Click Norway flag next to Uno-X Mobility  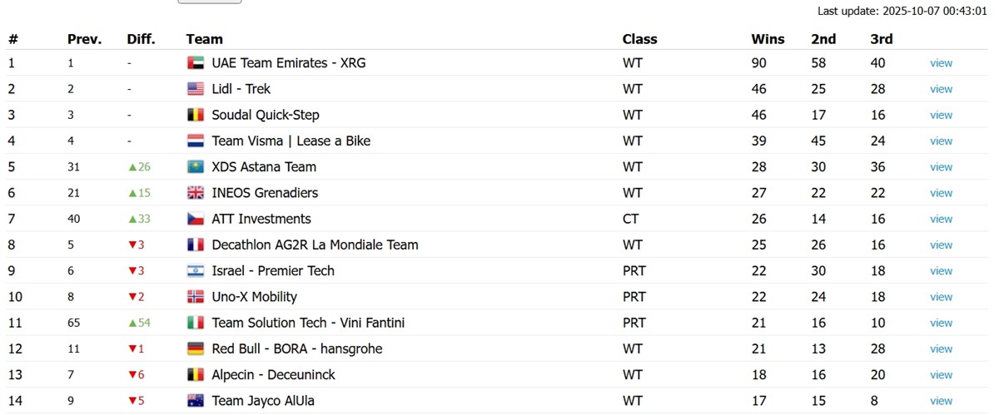pos(196,297)
